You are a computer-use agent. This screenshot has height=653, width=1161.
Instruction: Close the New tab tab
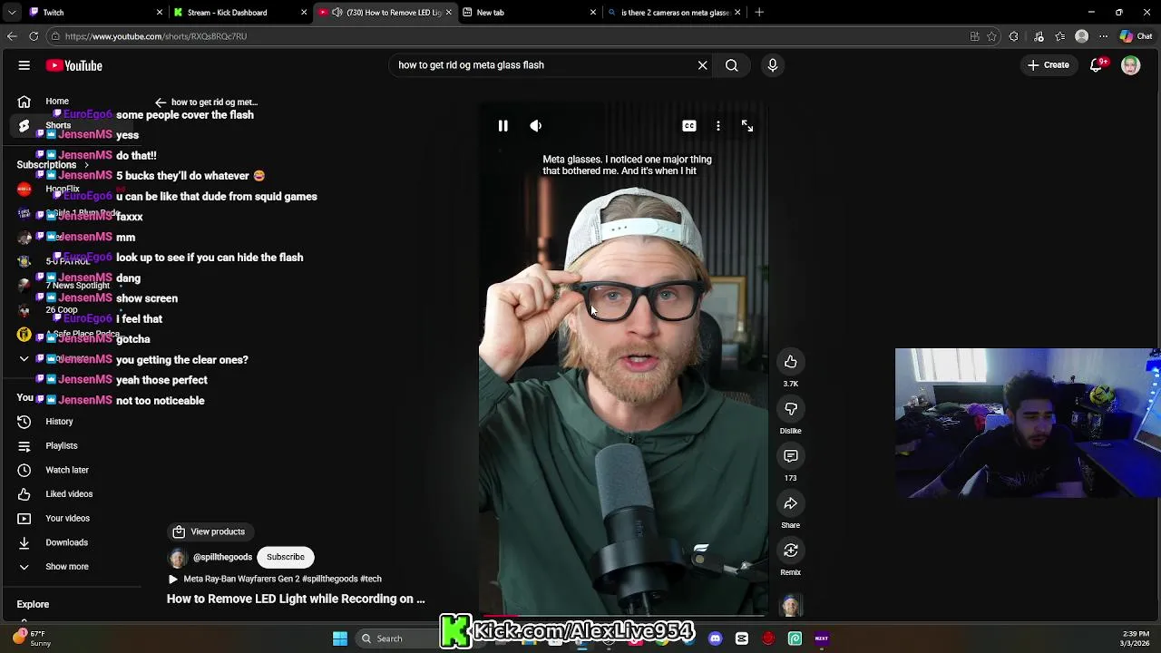pyautogui.click(x=593, y=12)
